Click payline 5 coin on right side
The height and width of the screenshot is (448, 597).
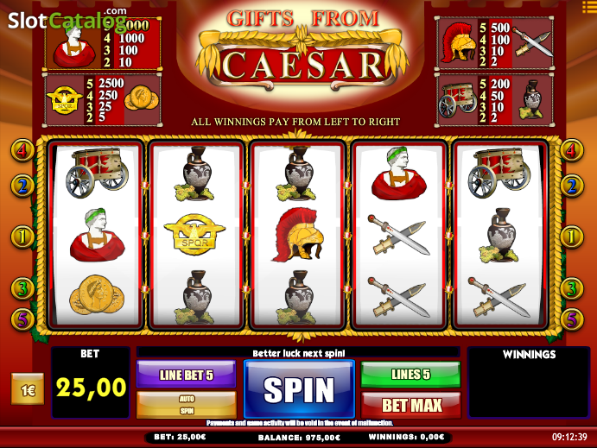tap(571, 319)
